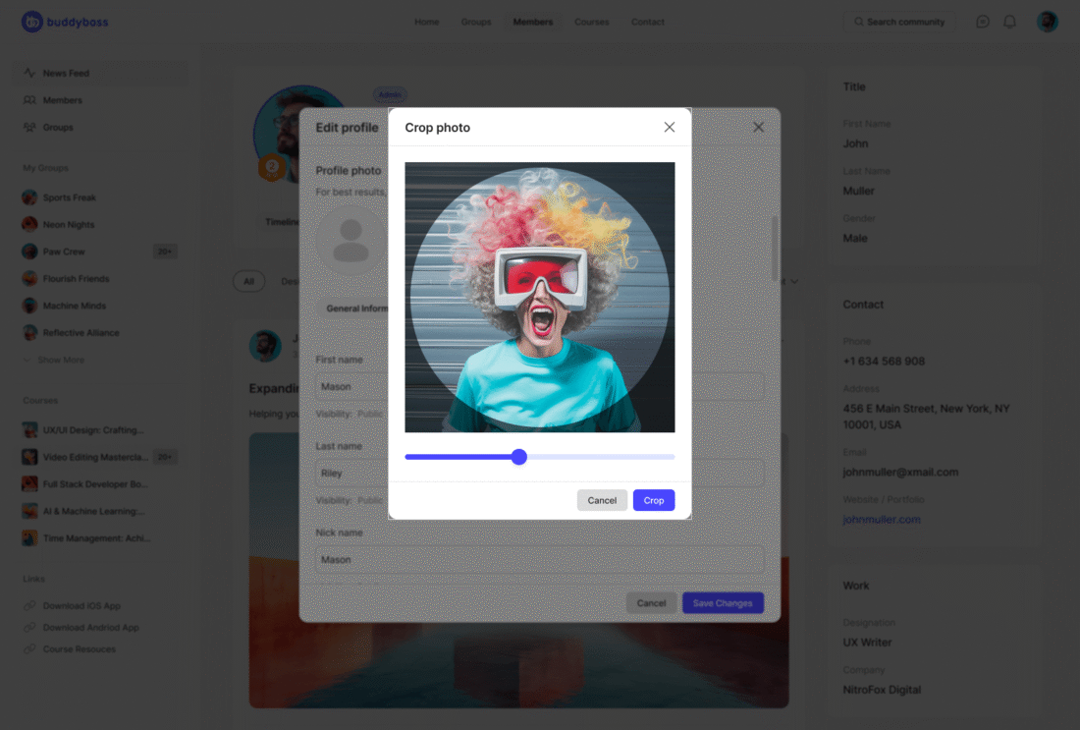Image resolution: width=1080 pixels, height=730 pixels.
Task: Close the Edit profile modal
Action: pyautogui.click(x=758, y=128)
